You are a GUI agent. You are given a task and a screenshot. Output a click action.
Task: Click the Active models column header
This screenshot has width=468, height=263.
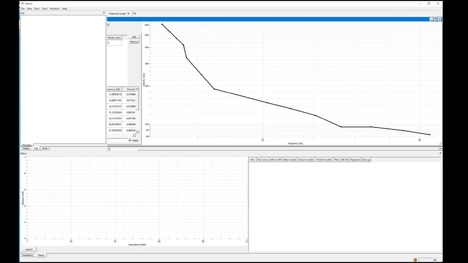[306, 160]
